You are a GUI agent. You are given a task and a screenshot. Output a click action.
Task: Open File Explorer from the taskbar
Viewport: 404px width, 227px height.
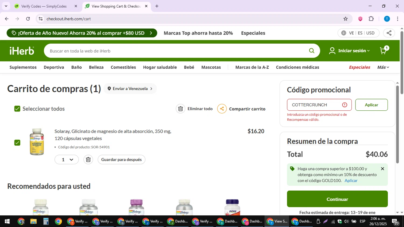[x=33, y=221]
